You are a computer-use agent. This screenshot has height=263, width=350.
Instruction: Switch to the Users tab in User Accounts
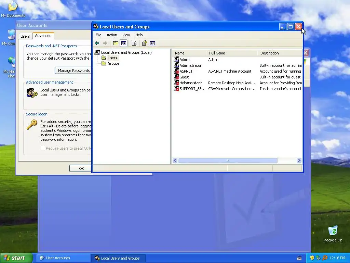coord(25,36)
